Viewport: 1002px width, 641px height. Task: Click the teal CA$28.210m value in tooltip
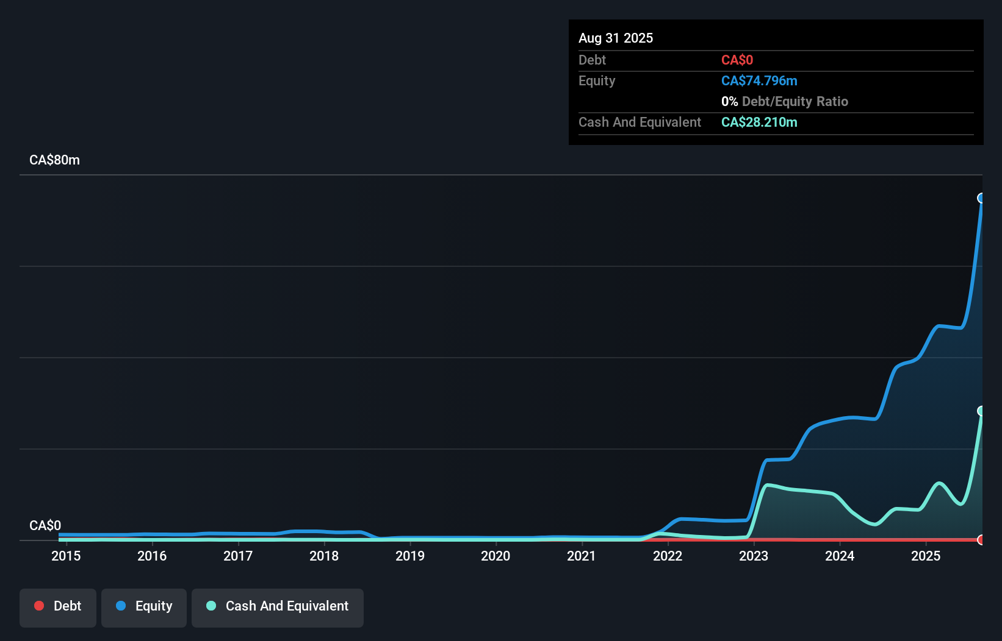(759, 122)
